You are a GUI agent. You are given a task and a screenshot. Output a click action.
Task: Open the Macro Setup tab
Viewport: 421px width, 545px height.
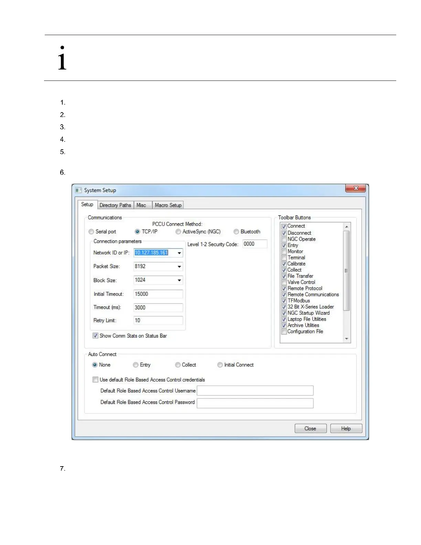point(168,205)
